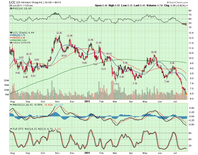The height and width of the screenshot is (155, 198).
Task: Click the 90 level on RSI axis
Action: point(190,11)
